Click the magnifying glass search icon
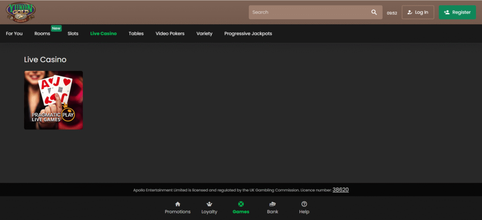Image resolution: width=482 pixels, height=220 pixels. pos(374,12)
